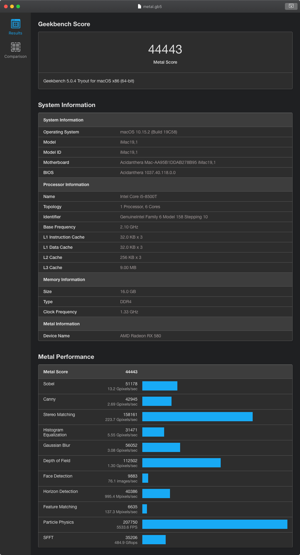Click the L1 Instruction Cache row label
This screenshot has height=555, width=300.
point(64,237)
